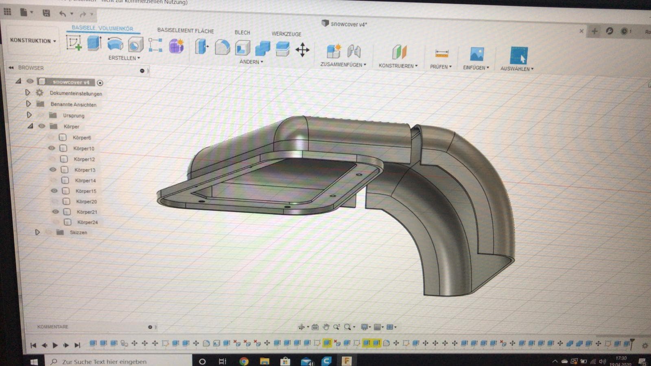Open the WERKZEUGE tab
This screenshot has height=366, width=651.
point(286,34)
